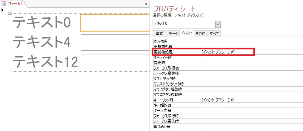Switch to the 書式 tab
303x131 pixels.
pyautogui.click(x=159, y=34)
